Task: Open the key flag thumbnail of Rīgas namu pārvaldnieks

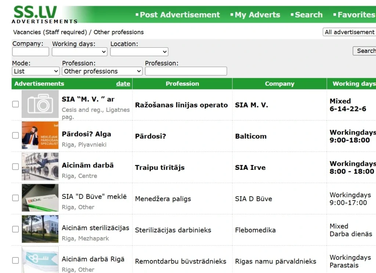Action: [40, 260]
